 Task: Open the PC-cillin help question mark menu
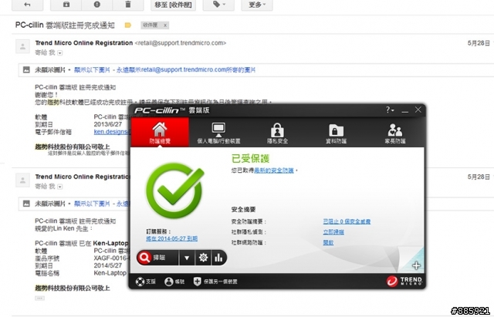pyautogui.click(x=390, y=110)
